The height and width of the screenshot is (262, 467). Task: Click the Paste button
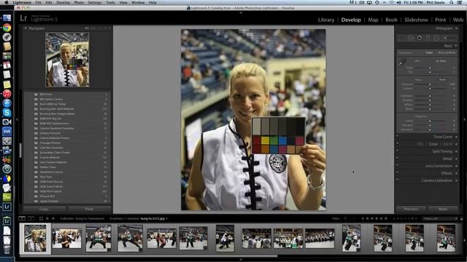coord(89,209)
